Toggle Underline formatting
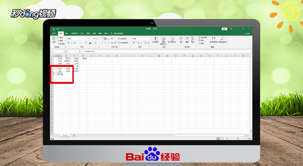Image resolution: width=303 pixels, height=166 pixels. click(x=75, y=43)
